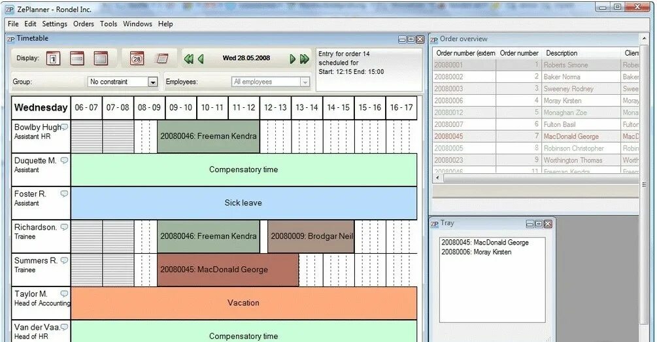
Task: Open comment bubble for Taylor M.
Action: click(64, 294)
